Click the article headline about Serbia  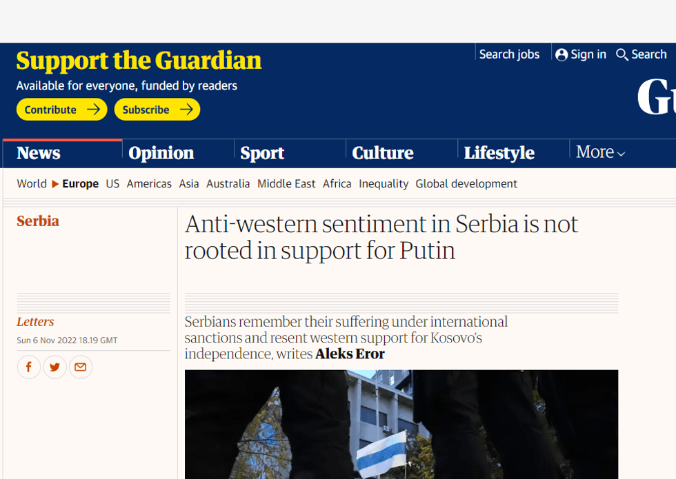pyautogui.click(x=381, y=236)
